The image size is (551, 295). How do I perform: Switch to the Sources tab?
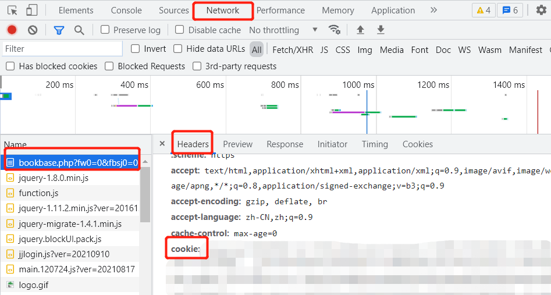pos(173,10)
